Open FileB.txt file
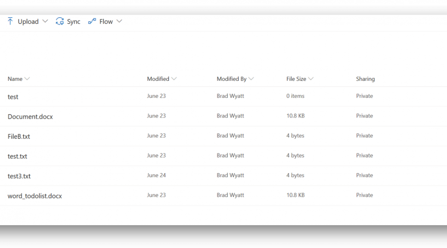The height and width of the screenshot is (248, 447). click(x=19, y=136)
